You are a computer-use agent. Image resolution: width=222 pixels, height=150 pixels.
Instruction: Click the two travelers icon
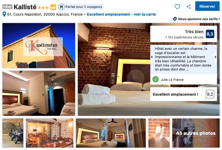click(61, 7)
